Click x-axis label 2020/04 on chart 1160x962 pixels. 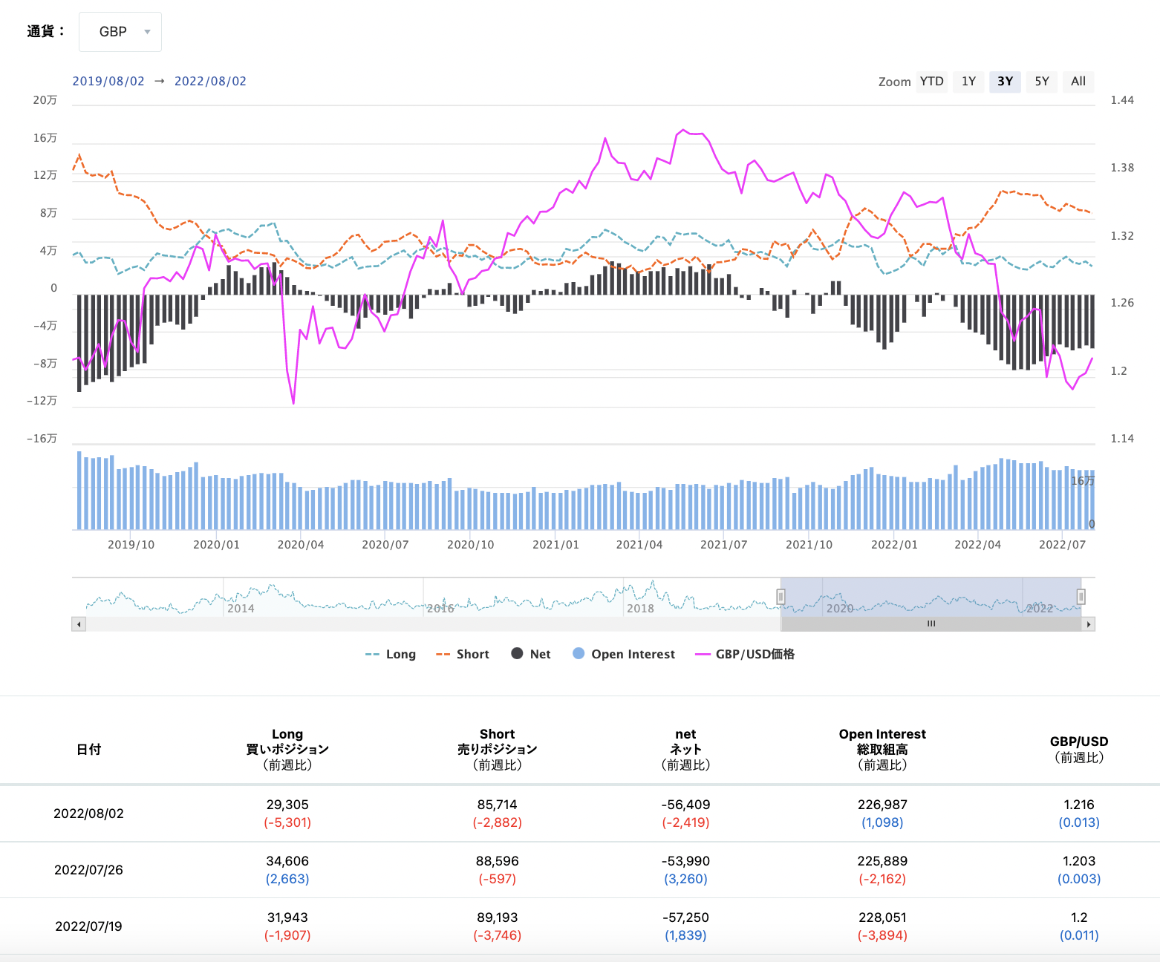(x=301, y=545)
